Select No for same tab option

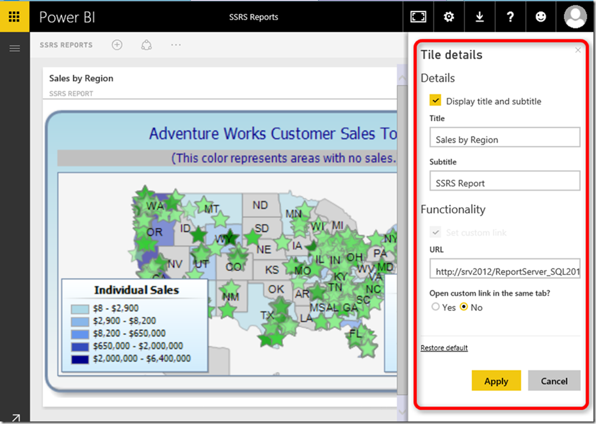tap(463, 307)
